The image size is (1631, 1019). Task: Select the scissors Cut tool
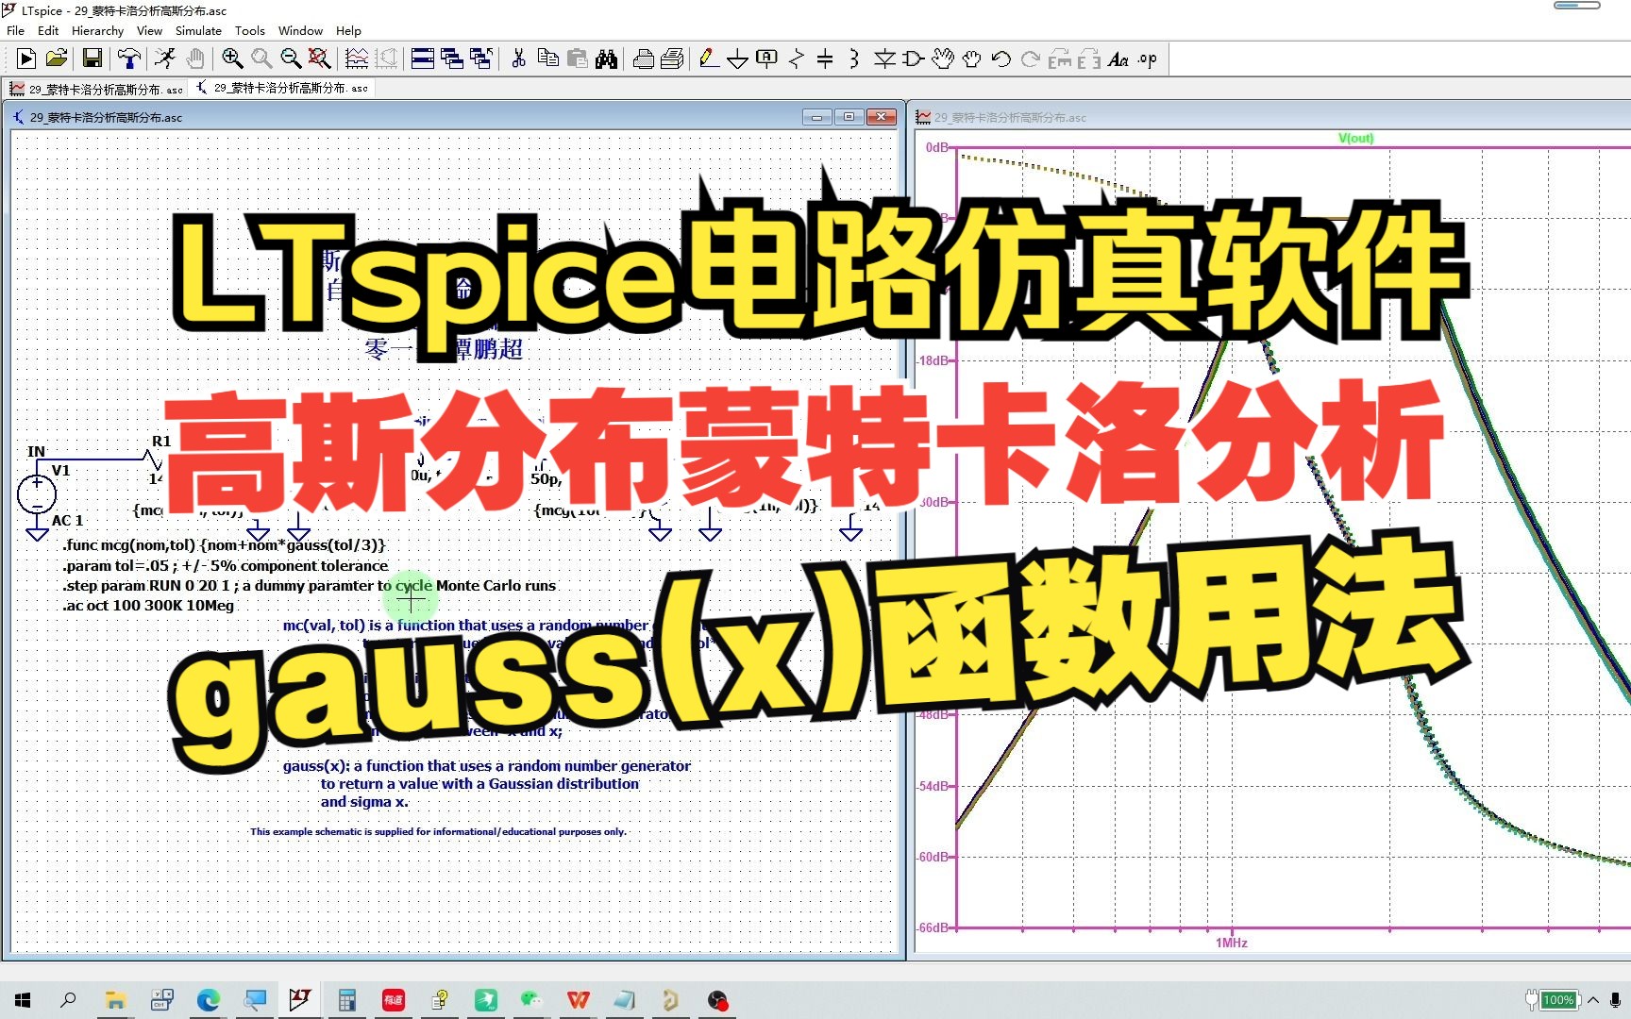coord(518,58)
